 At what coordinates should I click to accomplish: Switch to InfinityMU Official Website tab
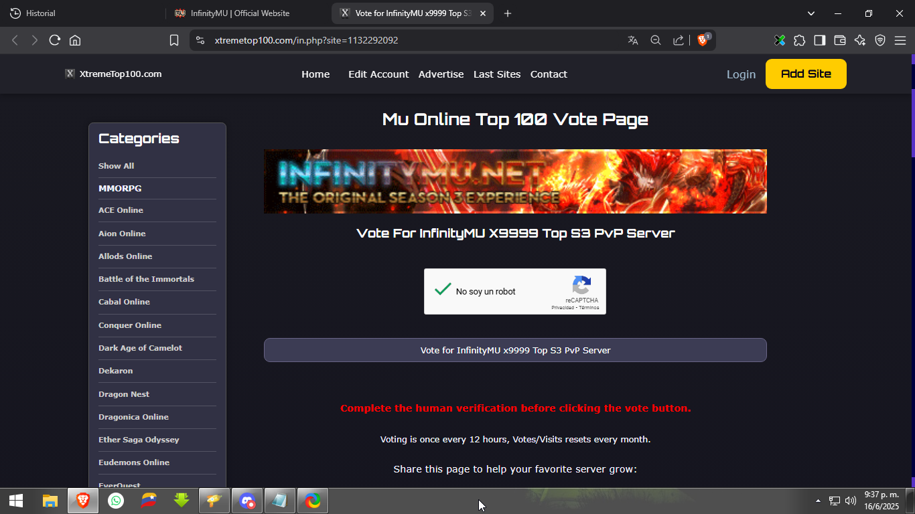coord(248,13)
